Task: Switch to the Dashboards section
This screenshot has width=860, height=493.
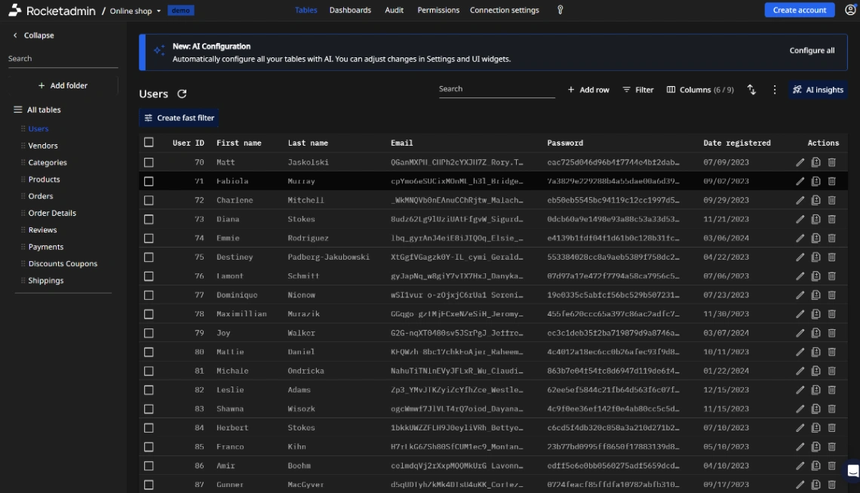Action: point(350,10)
